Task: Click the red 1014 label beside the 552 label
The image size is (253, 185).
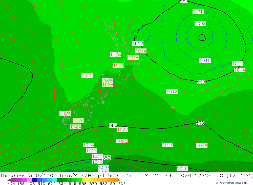Action: coord(97,156)
